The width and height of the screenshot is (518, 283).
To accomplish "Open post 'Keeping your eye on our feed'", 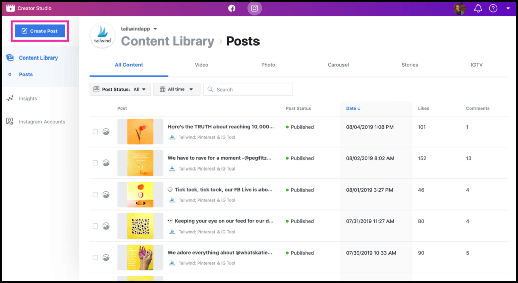I will point(221,221).
